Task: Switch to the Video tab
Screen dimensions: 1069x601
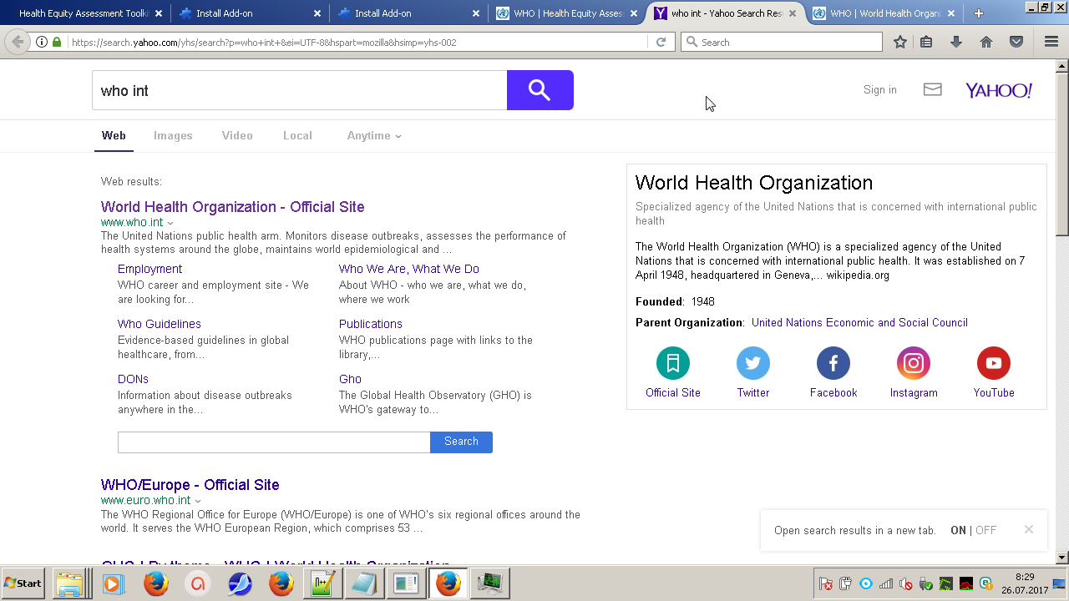Action: (237, 135)
